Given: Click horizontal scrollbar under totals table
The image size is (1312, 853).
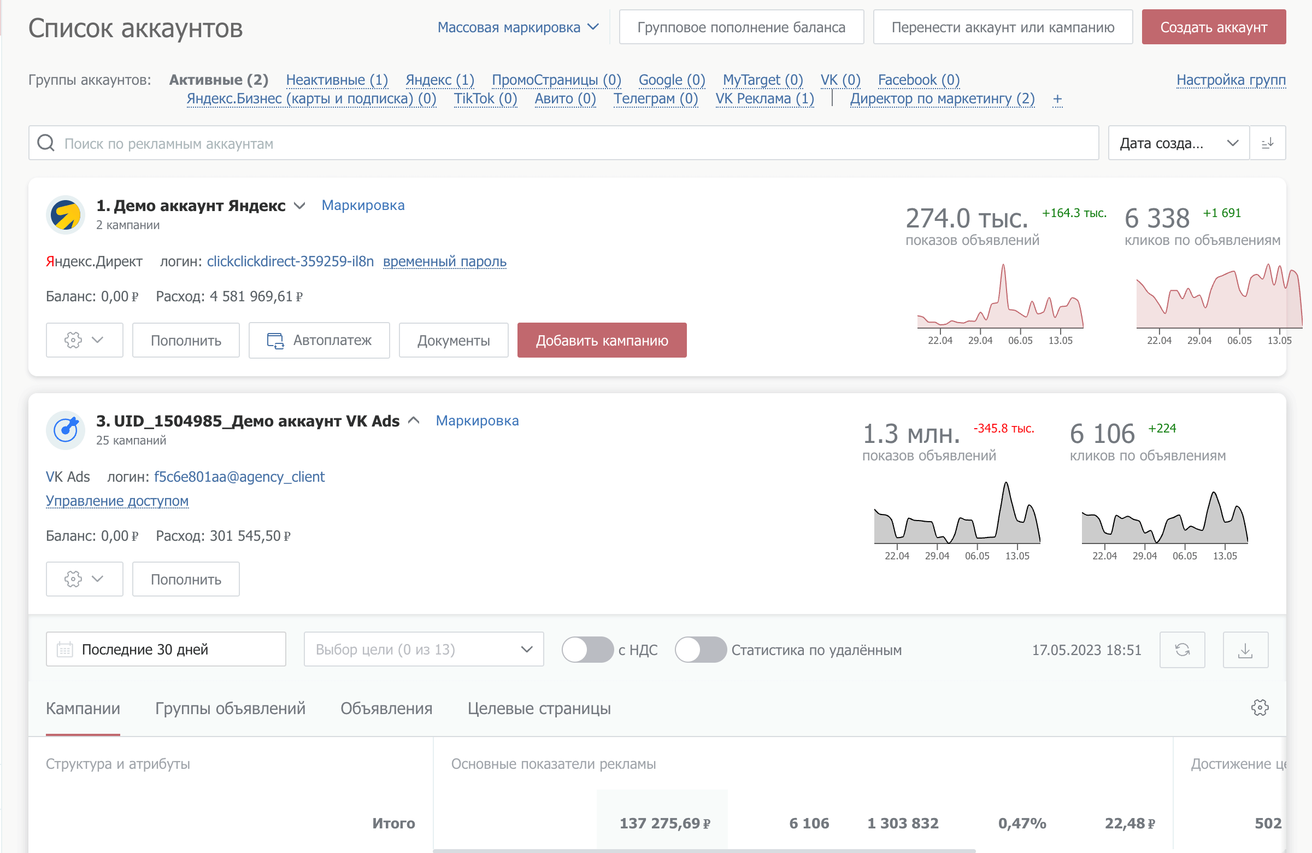Looking at the screenshot, I should [x=704, y=851].
